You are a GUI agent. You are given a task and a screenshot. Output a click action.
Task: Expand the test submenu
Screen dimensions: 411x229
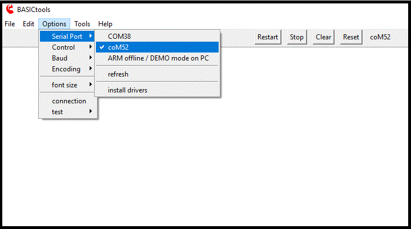[58, 112]
